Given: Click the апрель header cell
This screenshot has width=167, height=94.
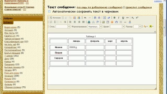Looking at the screenshot, I should point(124,41).
